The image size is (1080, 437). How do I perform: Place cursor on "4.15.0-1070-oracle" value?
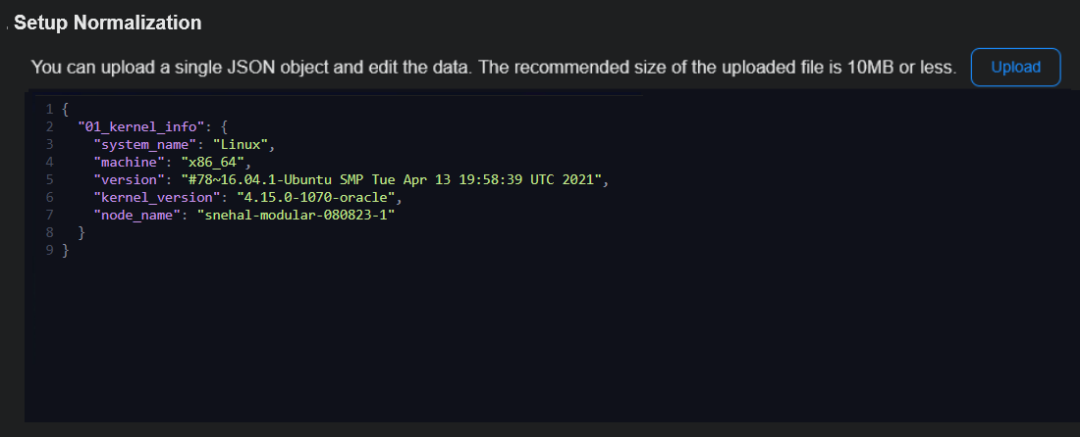(x=319, y=197)
